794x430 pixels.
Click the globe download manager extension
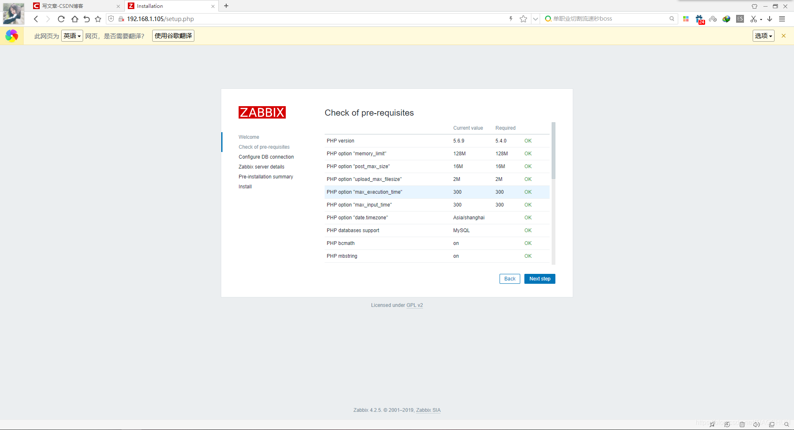point(727,19)
